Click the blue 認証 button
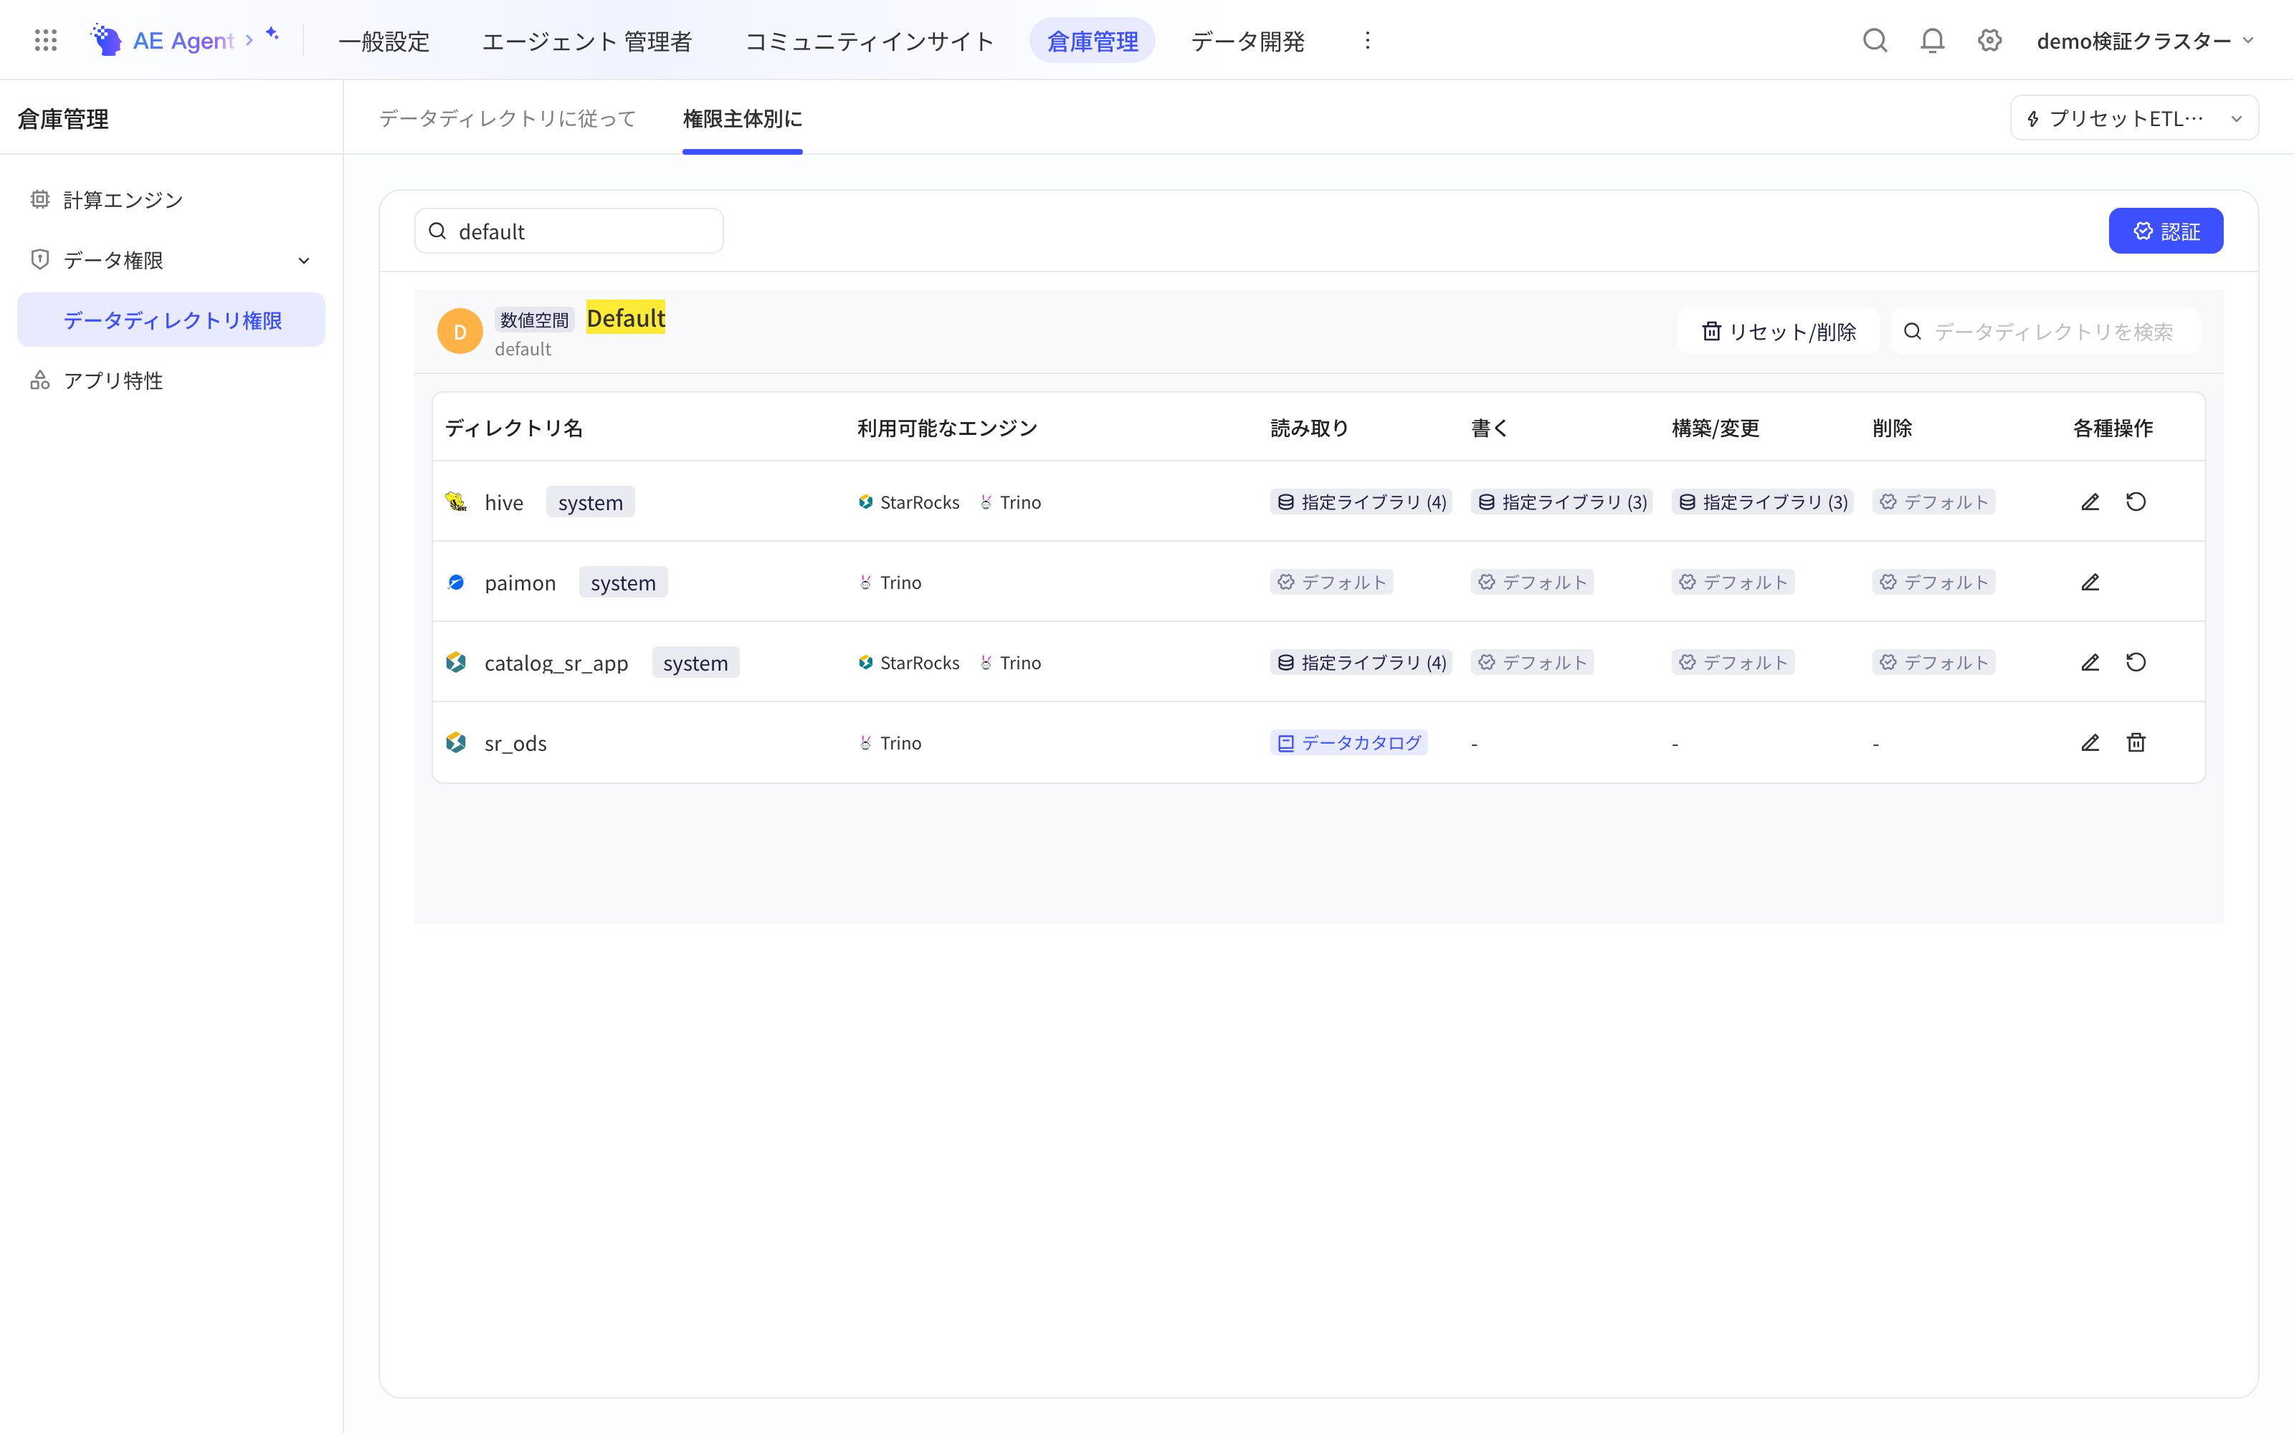This screenshot has width=2294, height=1433. click(x=2165, y=230)
